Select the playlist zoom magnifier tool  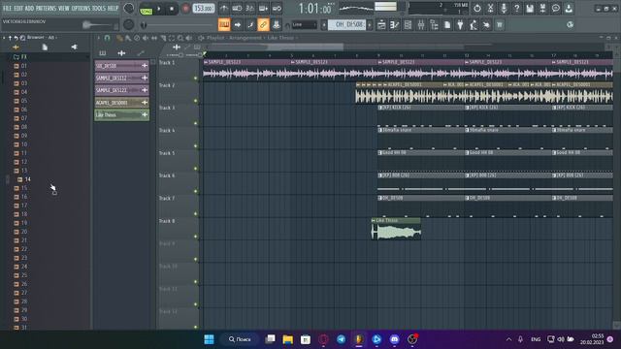(180, 38)
